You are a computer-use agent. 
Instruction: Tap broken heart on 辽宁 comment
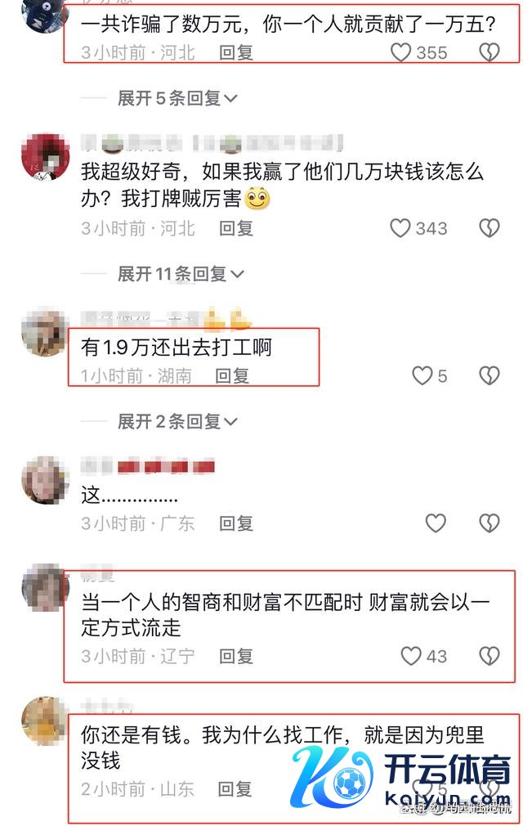(489, 656)
